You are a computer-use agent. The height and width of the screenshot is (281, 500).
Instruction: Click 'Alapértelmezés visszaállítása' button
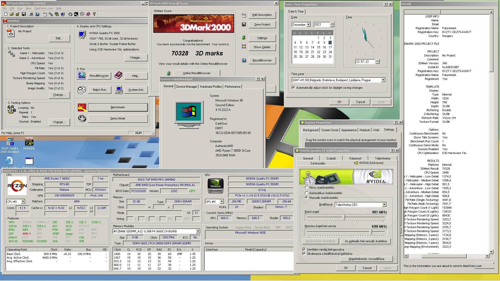tap(366, 259)
